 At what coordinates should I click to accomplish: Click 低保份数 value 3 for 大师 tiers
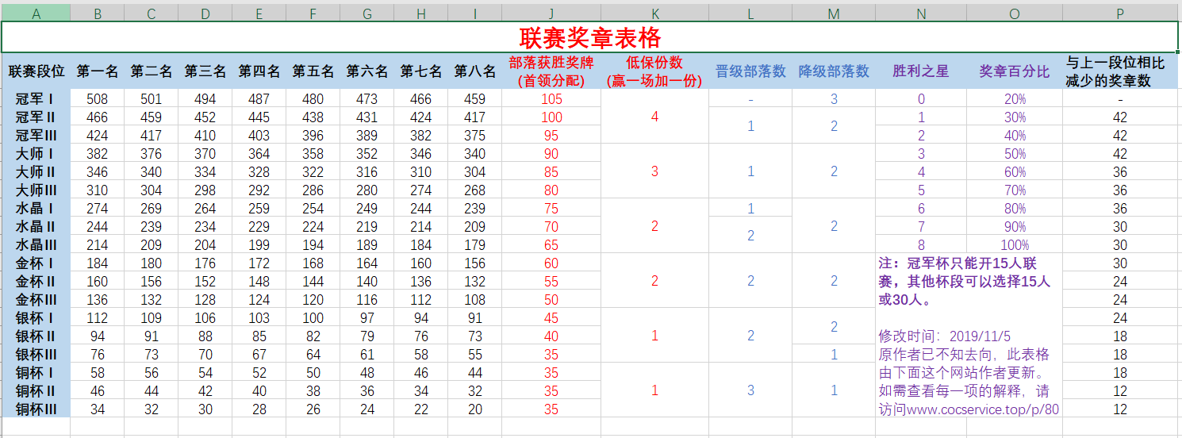[654, 172]
